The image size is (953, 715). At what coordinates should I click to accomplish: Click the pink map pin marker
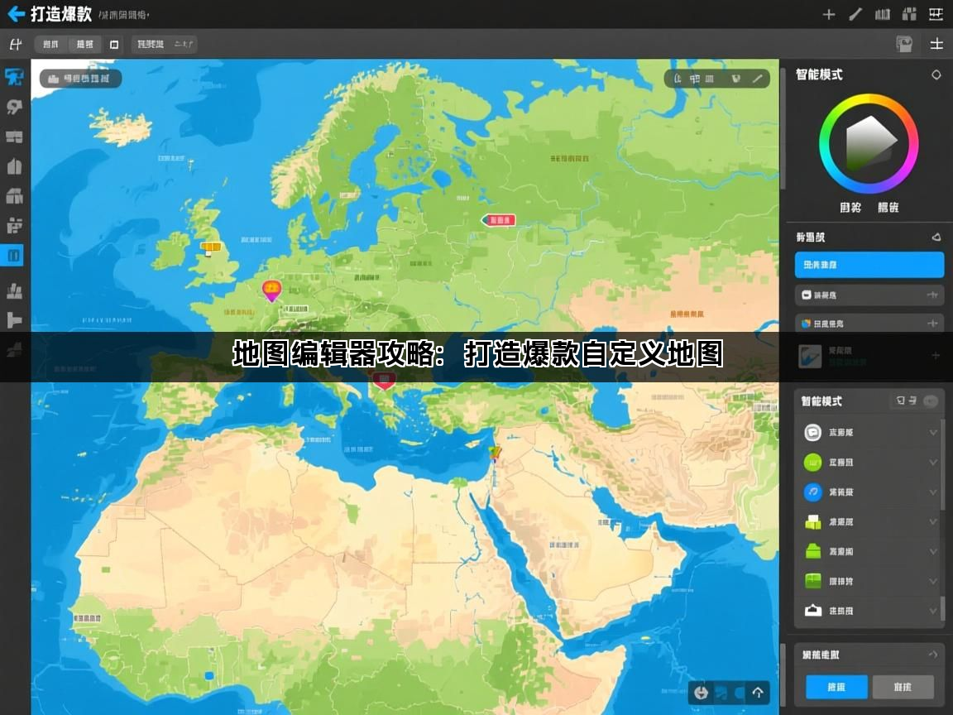tap(271, 290)
